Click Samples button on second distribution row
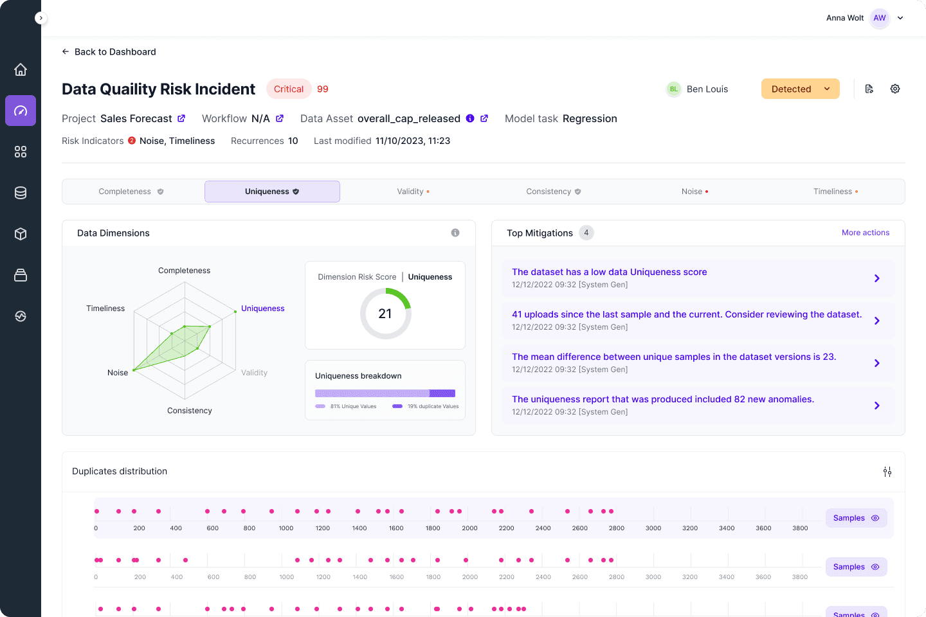926x617 pixels. click(856, 567)
